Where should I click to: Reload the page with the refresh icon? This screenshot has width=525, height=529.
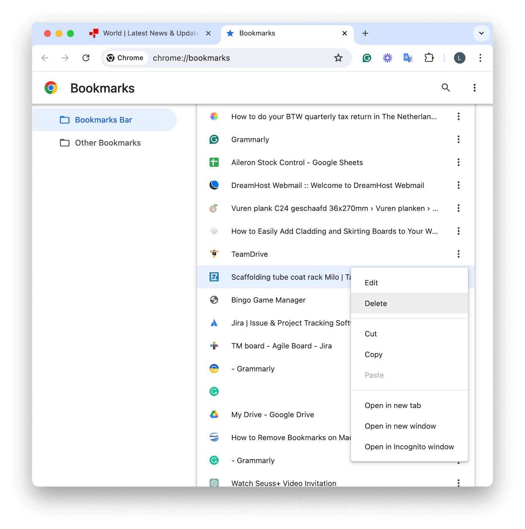[x=86, y=58]
